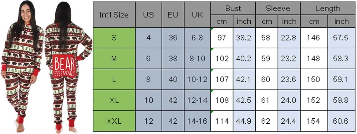Click the Sleeve header cell
Screen dimensions: 357x134
click(278, 9)
